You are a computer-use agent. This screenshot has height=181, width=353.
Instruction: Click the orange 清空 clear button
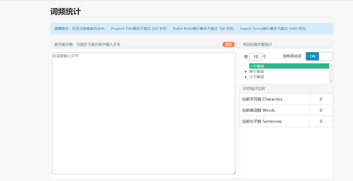(x=228, y=44)
